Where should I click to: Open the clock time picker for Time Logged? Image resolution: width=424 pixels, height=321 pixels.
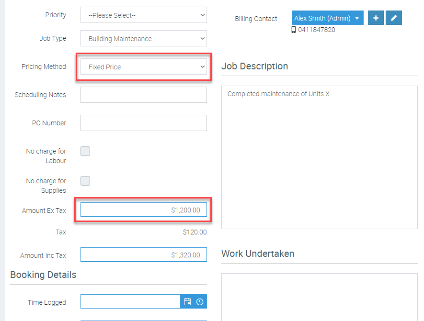[x=200, y=302]
